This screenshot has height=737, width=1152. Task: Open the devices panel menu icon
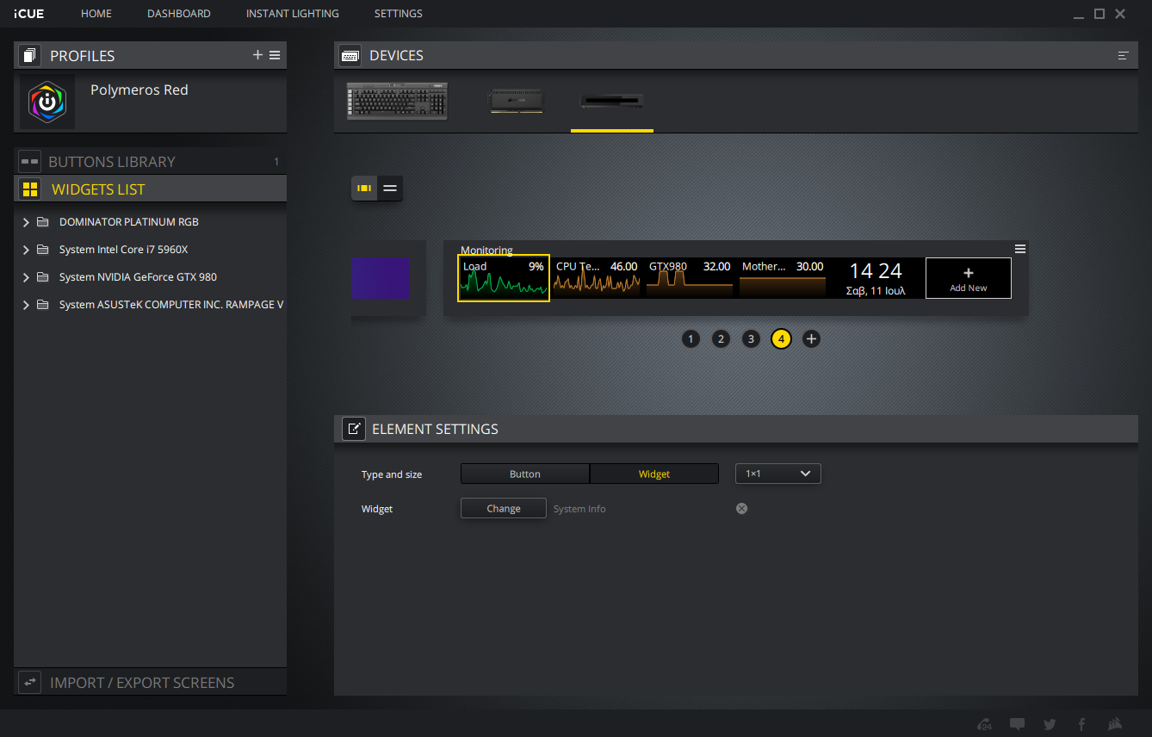[x=1123, y=55]
